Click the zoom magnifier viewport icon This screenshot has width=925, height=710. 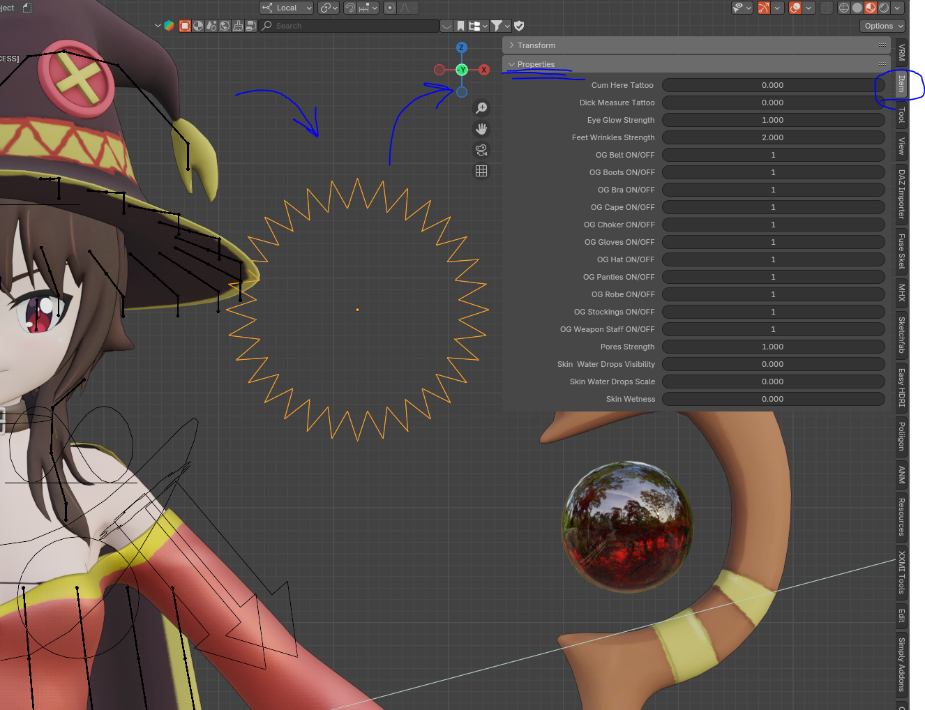[x=481, y=108]
